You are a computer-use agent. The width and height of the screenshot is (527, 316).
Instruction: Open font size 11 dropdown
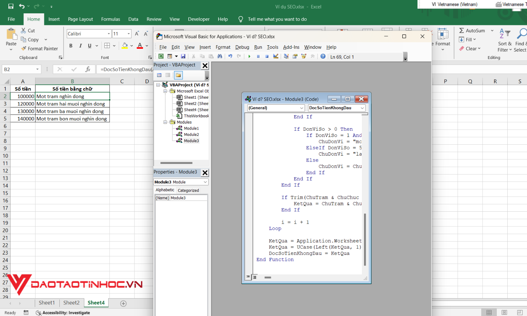coord(129,34)
